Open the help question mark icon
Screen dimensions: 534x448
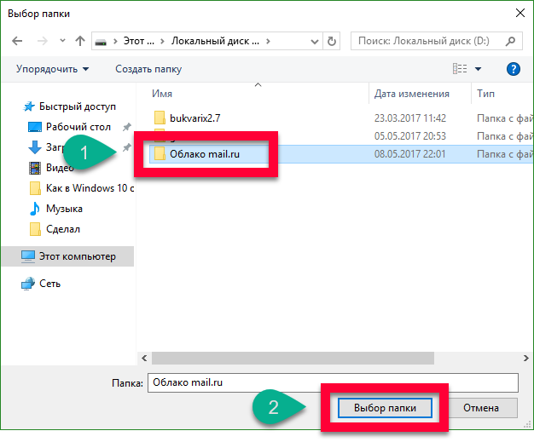[514, 69]
